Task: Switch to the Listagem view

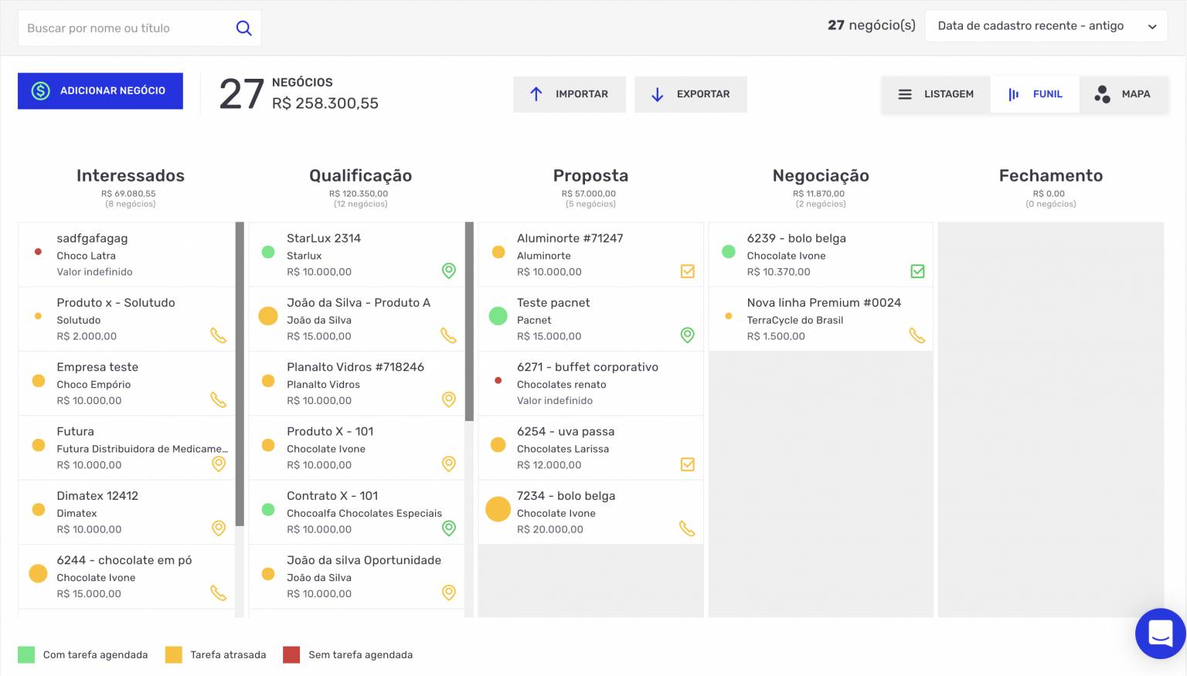Action: pyautogui.click(x=936, y=94)
